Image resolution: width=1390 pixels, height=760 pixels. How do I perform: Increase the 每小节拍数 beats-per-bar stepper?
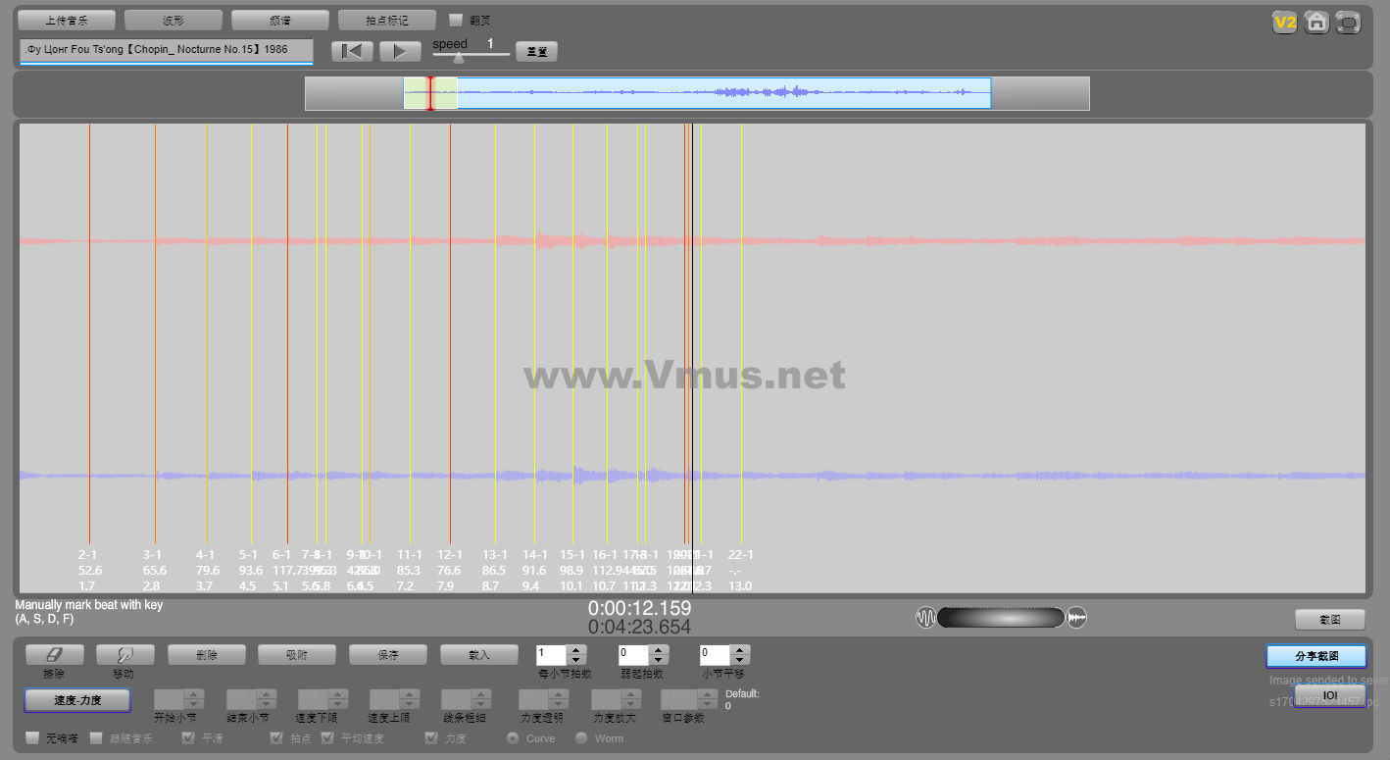point(576,649)
